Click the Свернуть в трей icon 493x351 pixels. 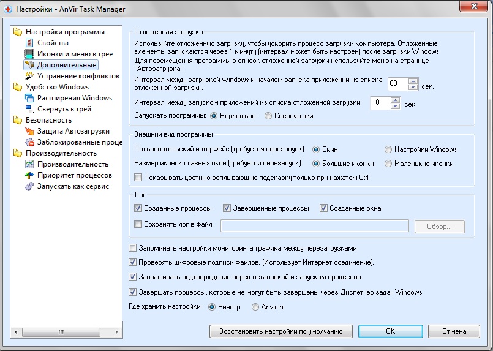coord(29,109)
